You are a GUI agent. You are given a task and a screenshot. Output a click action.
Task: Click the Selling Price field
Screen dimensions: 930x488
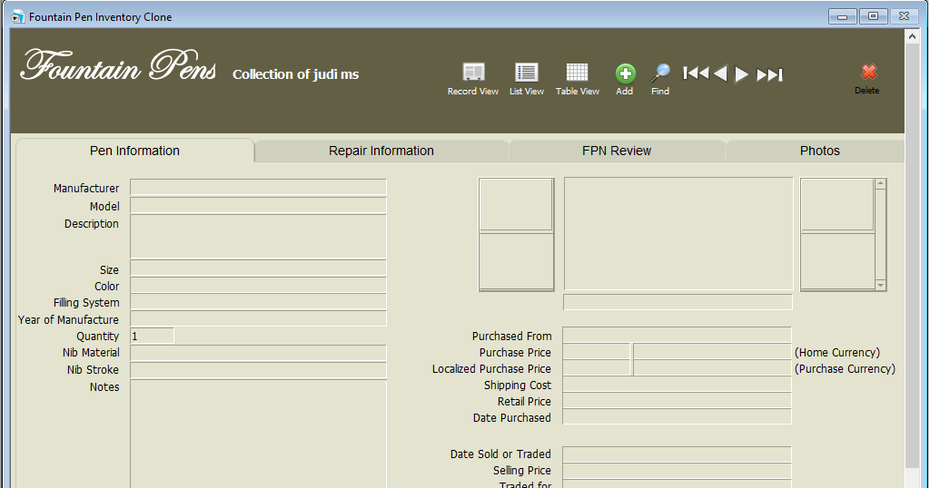677,471
